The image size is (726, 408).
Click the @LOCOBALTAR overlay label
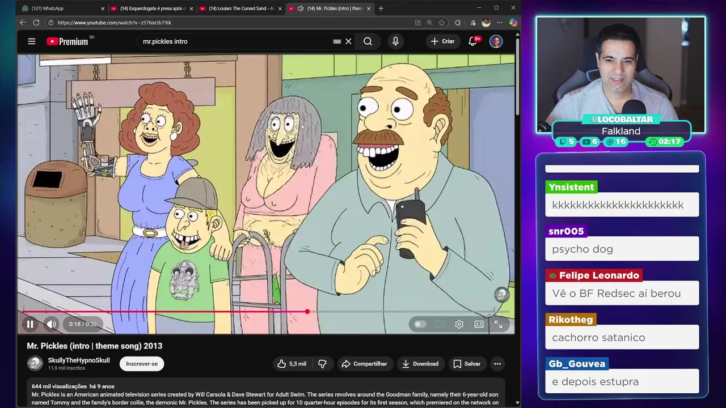pos(621,120)
